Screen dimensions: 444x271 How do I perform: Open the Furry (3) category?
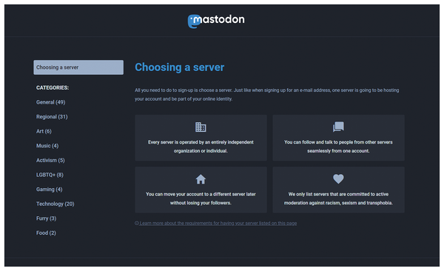pyautogui.click(x=46, y=218)
